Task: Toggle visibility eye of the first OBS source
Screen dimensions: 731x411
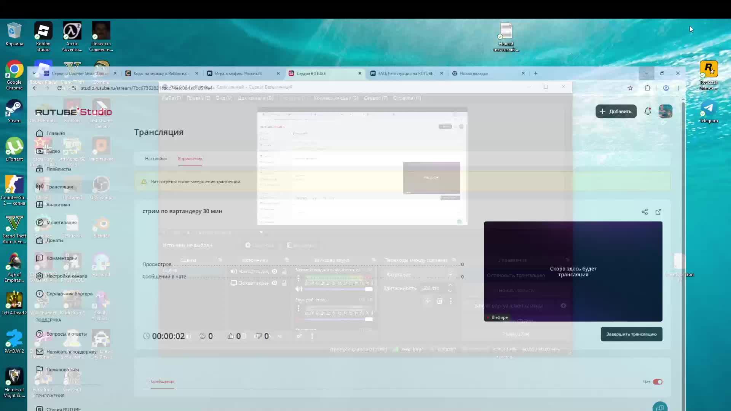Action: [x=274, y=271]
